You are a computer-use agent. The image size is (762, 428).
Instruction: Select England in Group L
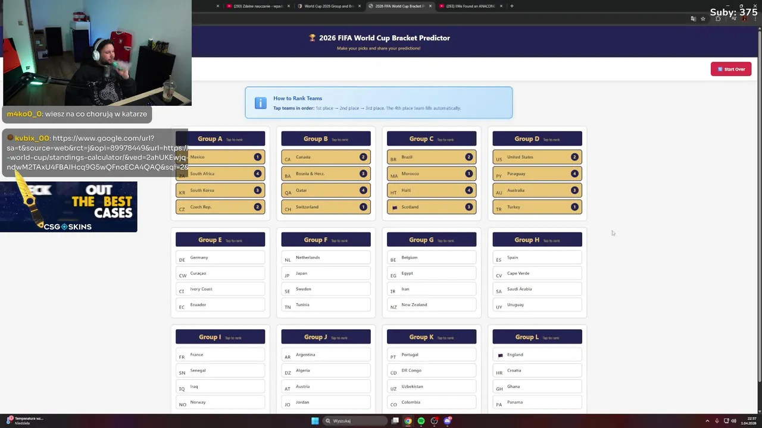click(537, 355)
